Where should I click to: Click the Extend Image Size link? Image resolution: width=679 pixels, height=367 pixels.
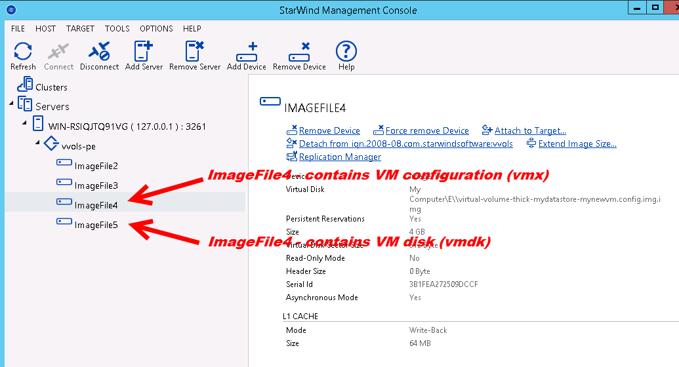click(577, 144)
